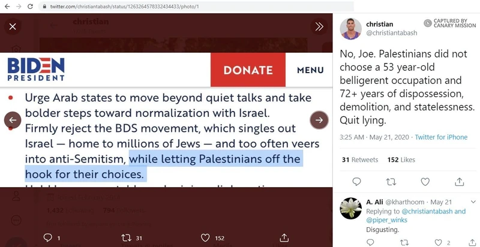Viewport: 480px width, 247px height.
Task: Reply icon under christian's tweet in sidebar
Action: tap(356, 182)
